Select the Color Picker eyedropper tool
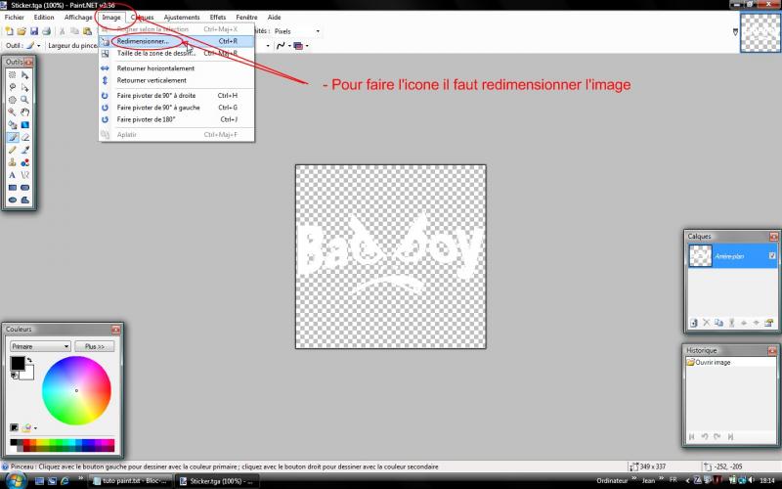This screenshot has width=782, height=489. (25, 150)
